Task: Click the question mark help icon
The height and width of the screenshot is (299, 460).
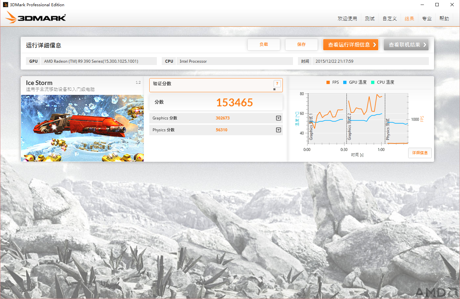Action: pos(277,84)
